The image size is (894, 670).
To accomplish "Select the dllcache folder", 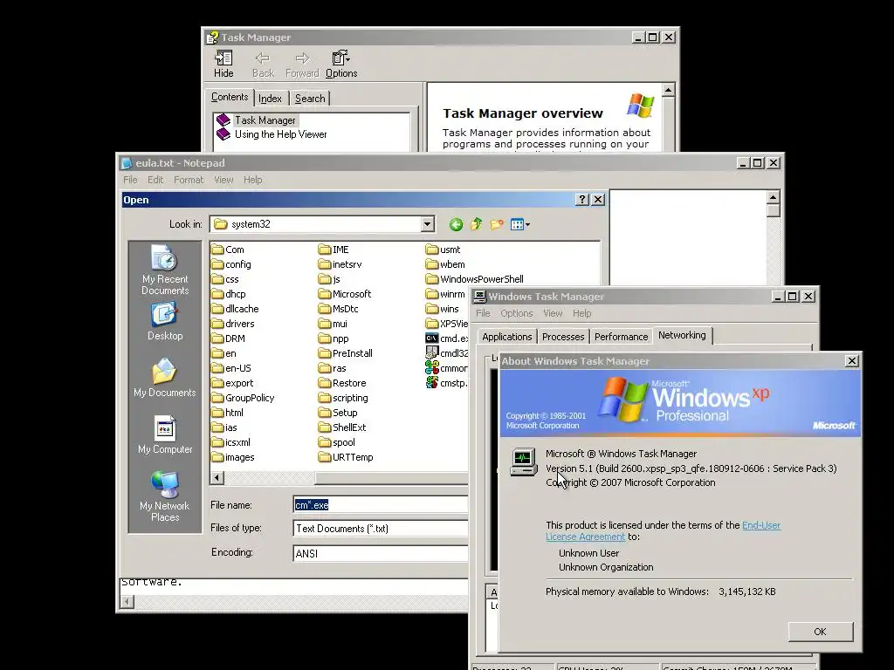I will pos(235,309).
